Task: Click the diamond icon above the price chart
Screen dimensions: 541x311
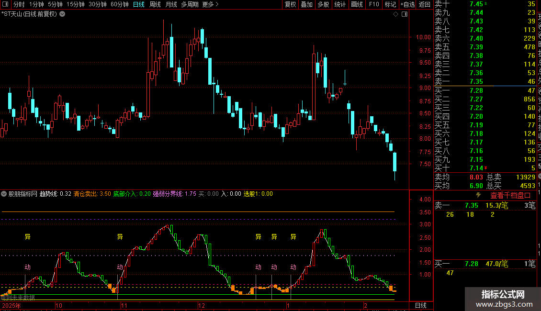Action: (396, 14)
